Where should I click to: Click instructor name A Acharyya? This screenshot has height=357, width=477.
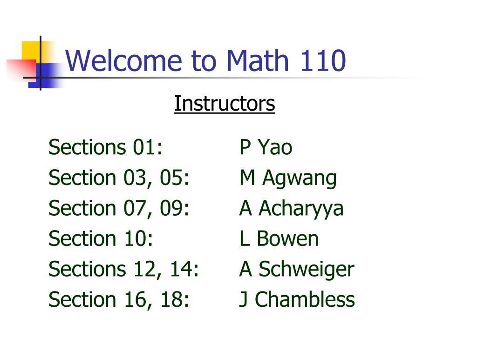(x=291, y=209)
